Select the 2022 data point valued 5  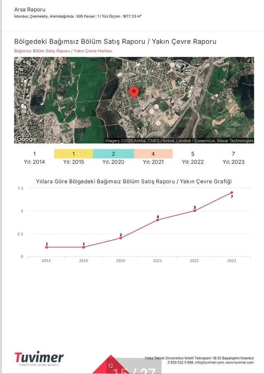click(195, 211)
